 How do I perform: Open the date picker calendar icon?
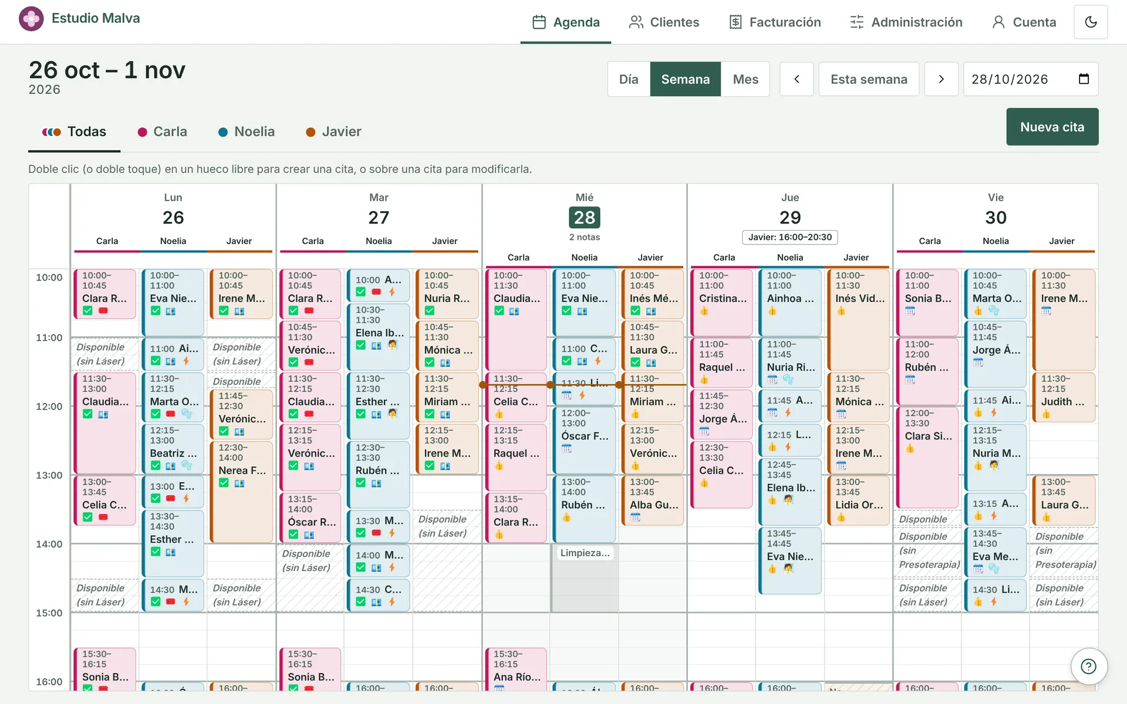coord(1084,79)
